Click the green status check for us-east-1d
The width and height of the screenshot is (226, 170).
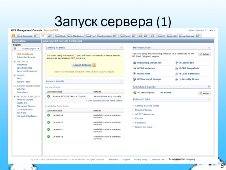point(49,137)
